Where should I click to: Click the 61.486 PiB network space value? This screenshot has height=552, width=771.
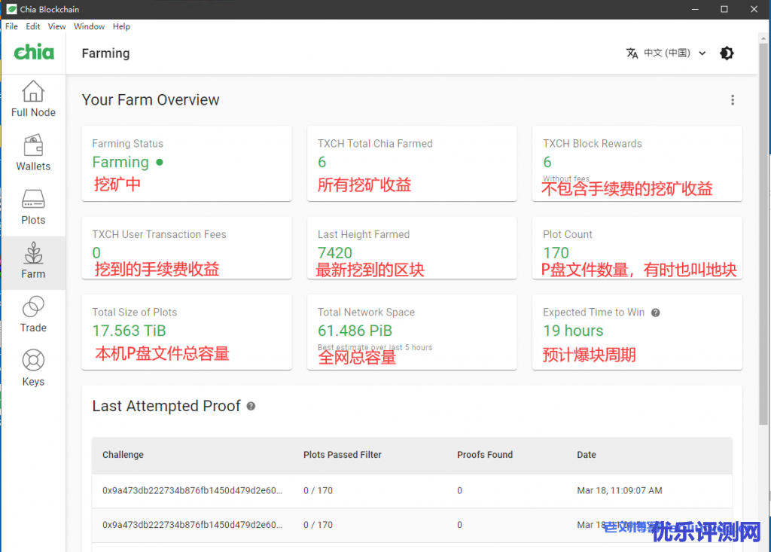click(355, 331)
